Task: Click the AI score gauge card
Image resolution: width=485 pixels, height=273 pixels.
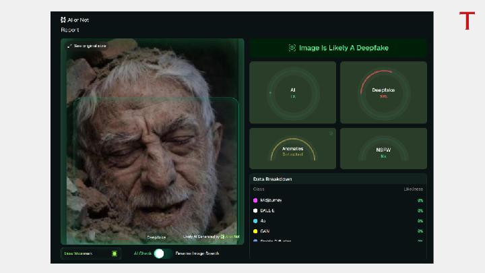Action: pyautogui.click(x=292, y=92)
